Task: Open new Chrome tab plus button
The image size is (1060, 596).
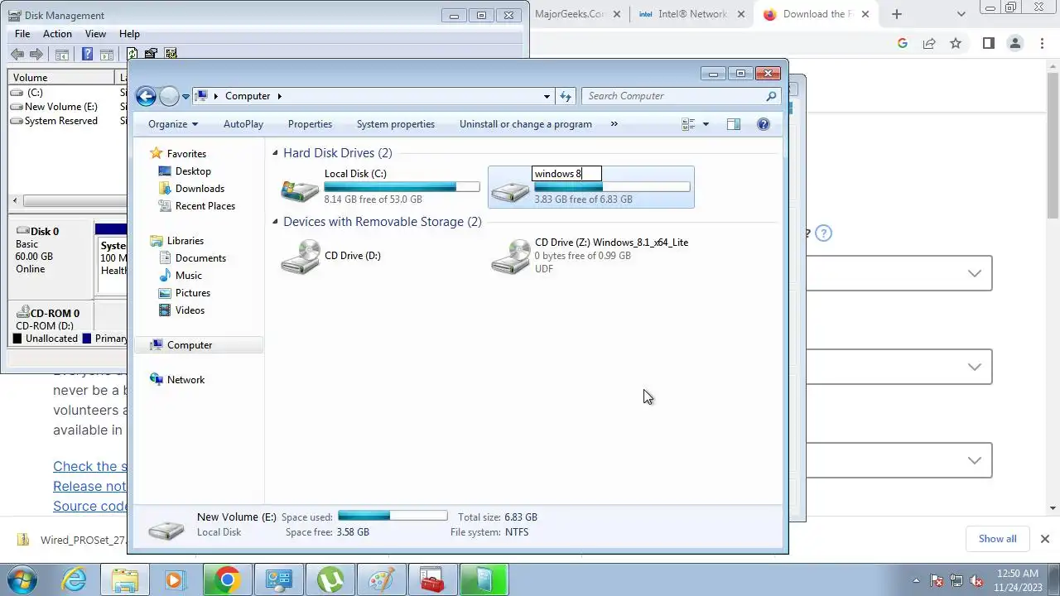Action: (896, 14)
